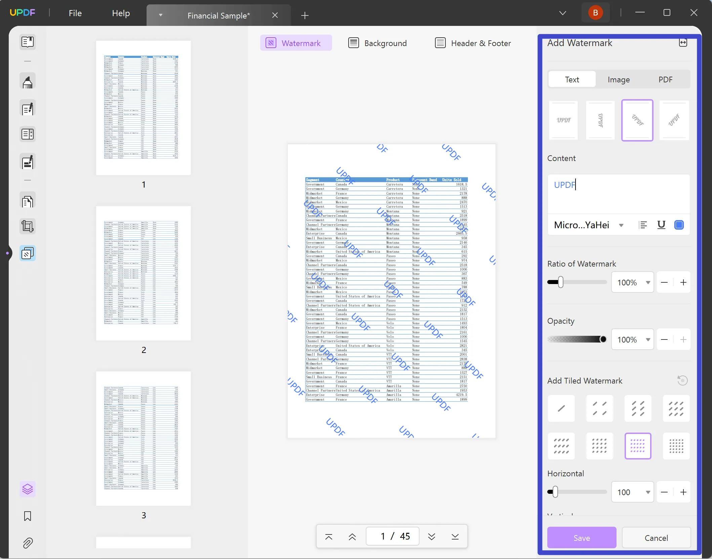The width and height of the screenshot is (712, 559).
Task: Click Save to apply the watermark
Action: pos(581,537)
